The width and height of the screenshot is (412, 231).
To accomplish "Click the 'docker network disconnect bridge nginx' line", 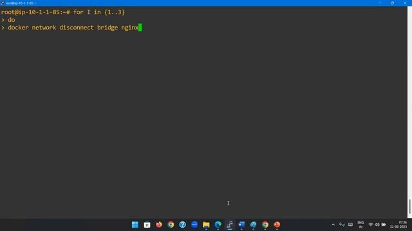I will tap(73, 28).
